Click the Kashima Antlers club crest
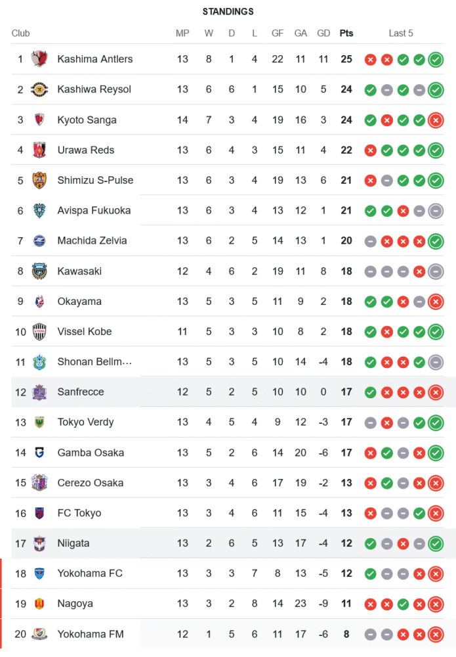This screenshot has width=456, height=657. pos(39,59)
